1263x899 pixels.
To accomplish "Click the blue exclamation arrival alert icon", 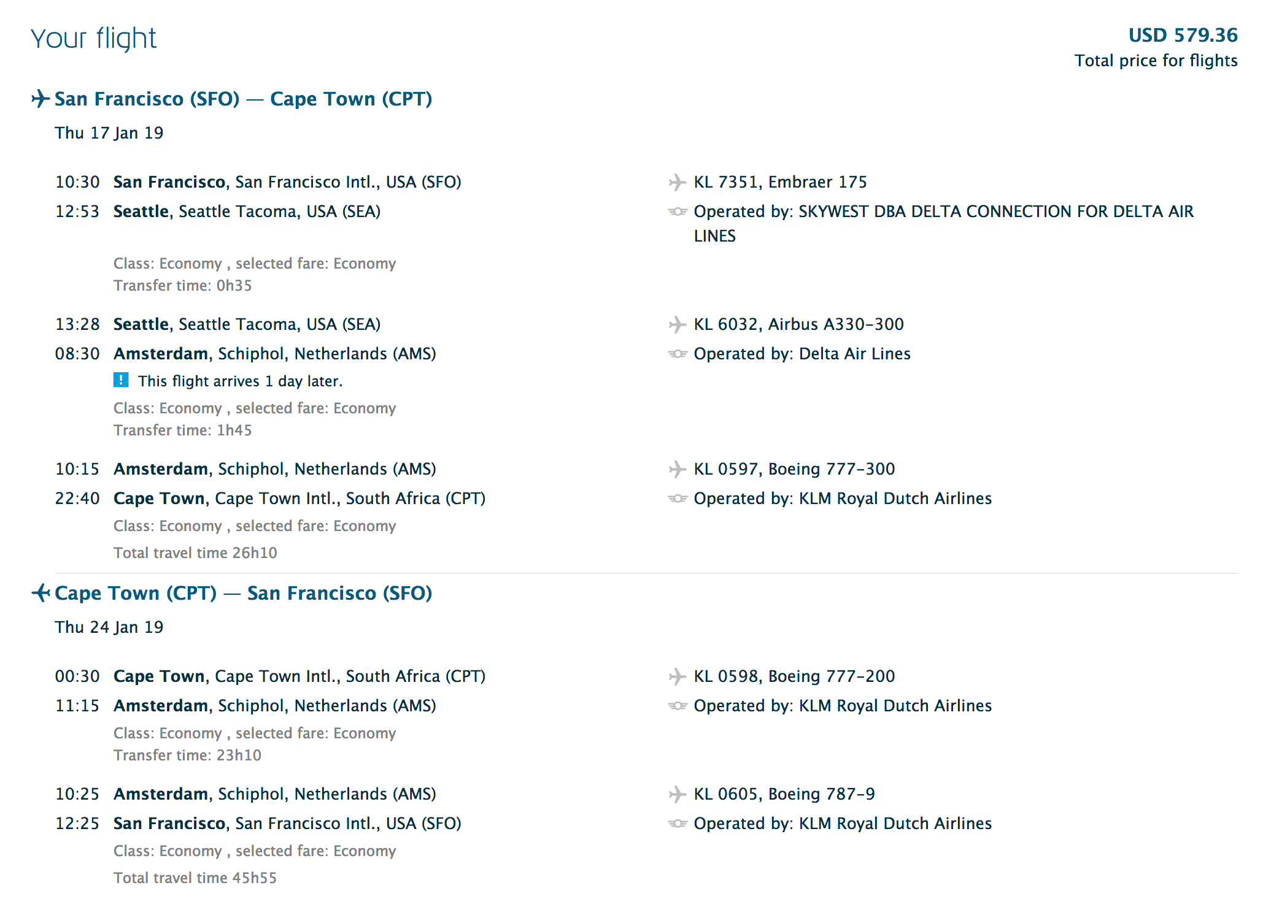I will click(121, 380).
